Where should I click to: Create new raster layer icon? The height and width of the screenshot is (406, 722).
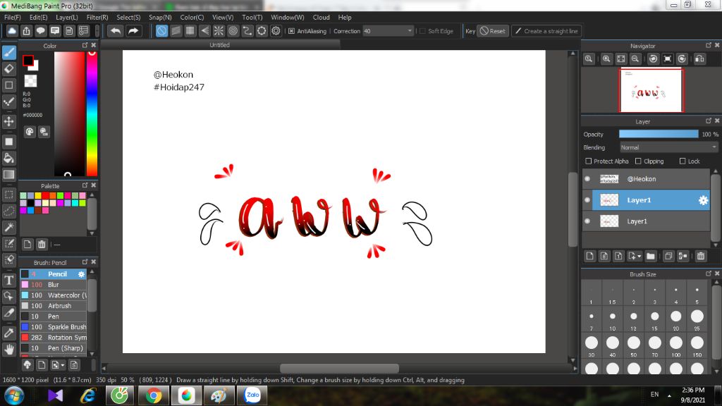[x=590, y=256]
